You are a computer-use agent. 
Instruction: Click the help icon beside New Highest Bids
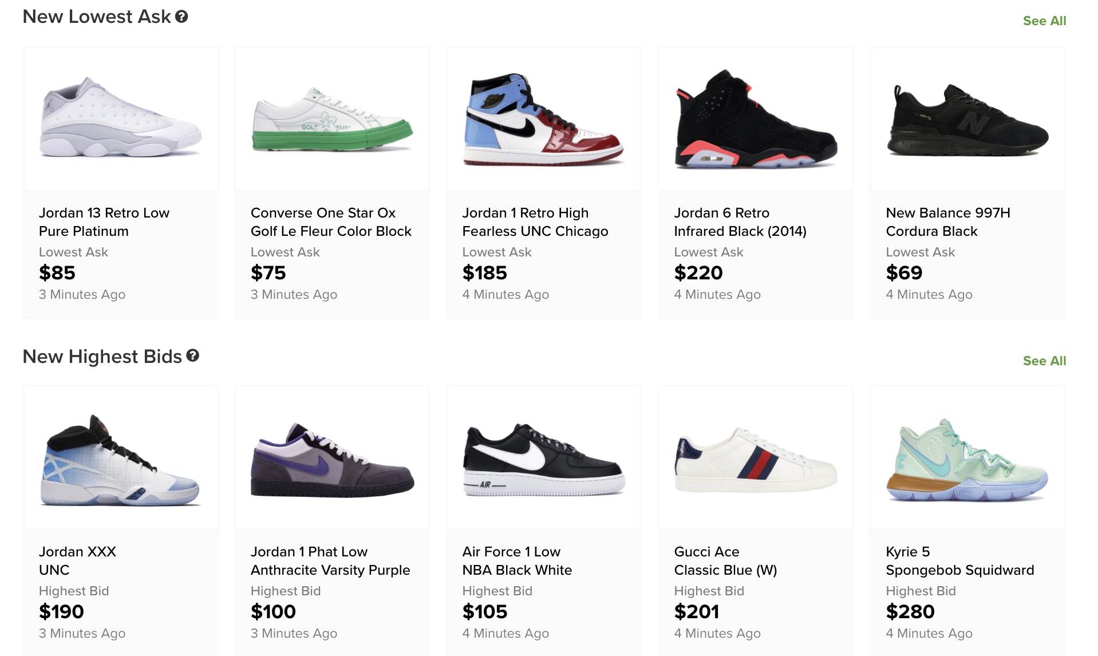(193, 356)
